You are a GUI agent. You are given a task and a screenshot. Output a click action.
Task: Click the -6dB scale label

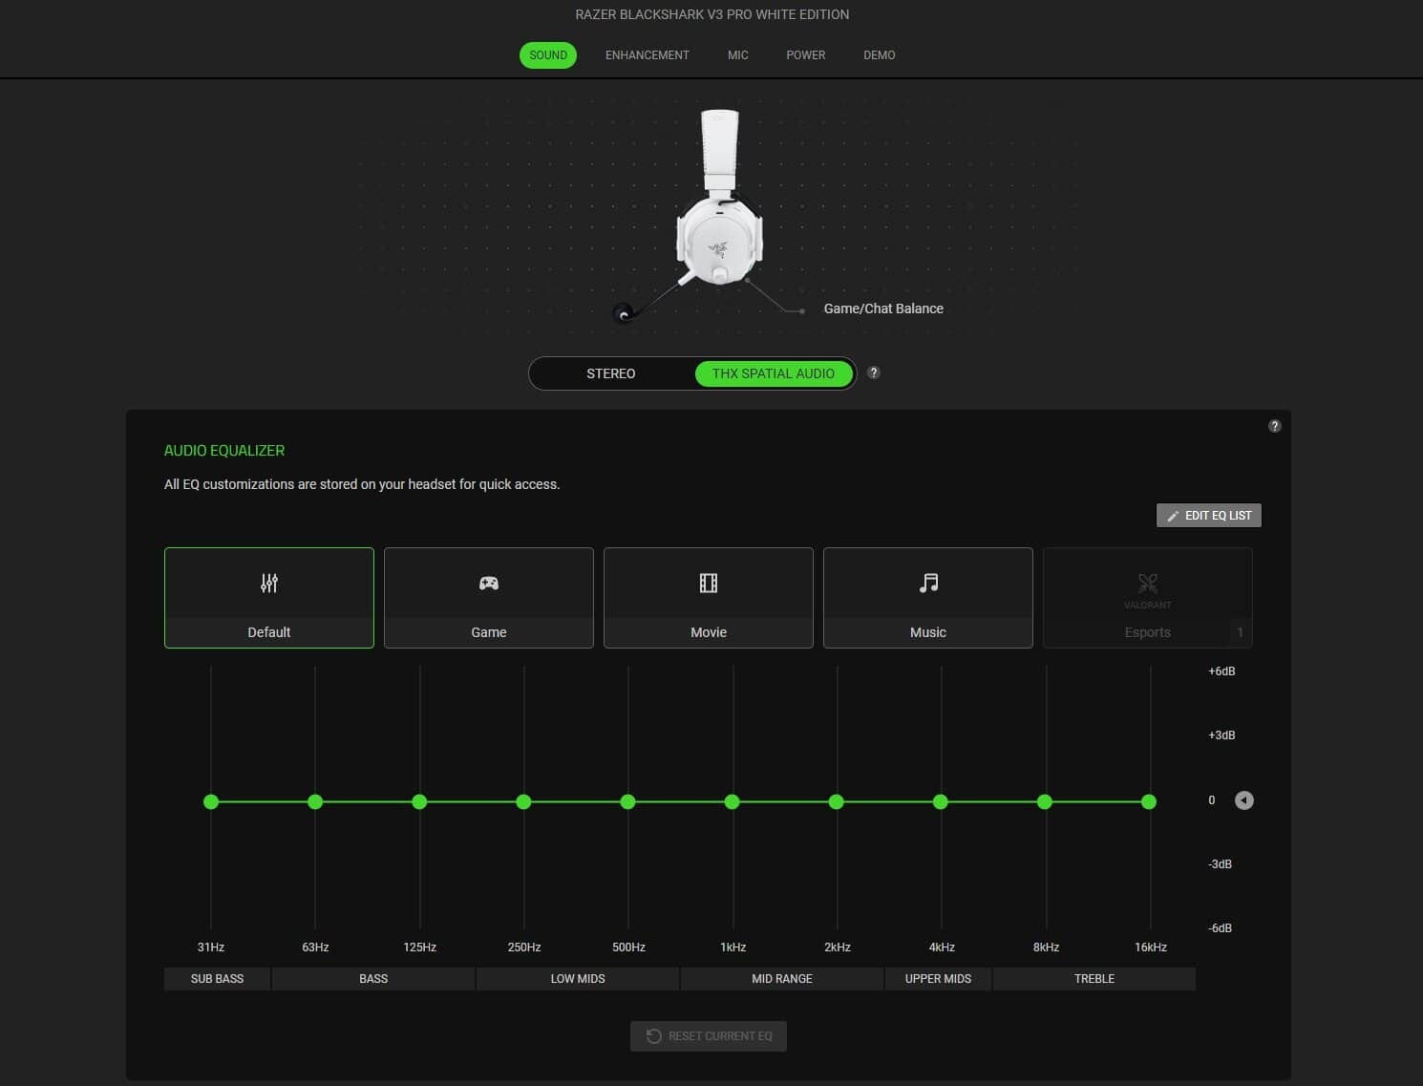coord(1220,928)
